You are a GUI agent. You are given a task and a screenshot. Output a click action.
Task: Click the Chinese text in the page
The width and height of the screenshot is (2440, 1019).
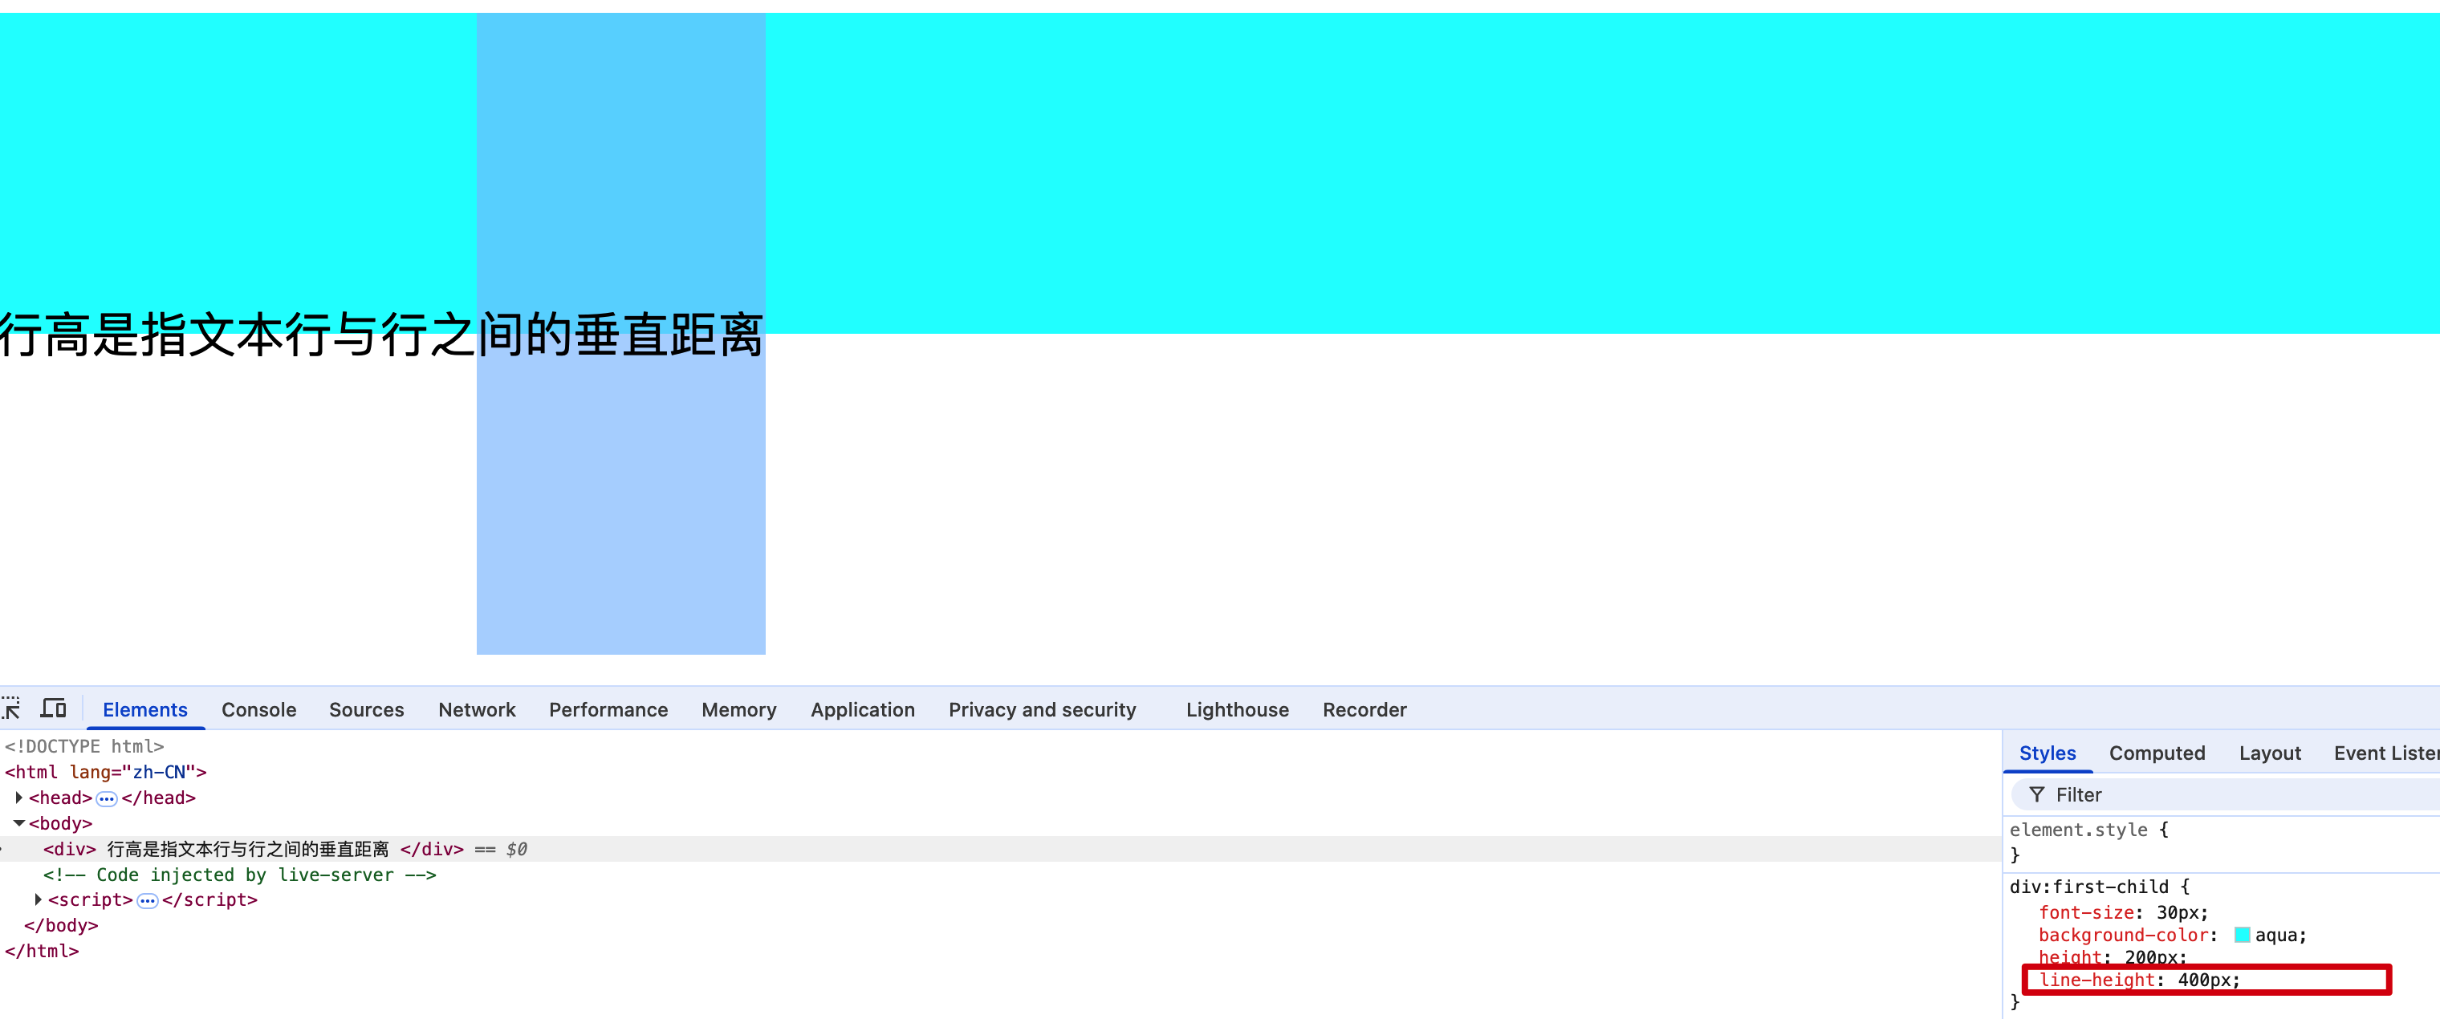pyautogui.click(x=380, y=335)
